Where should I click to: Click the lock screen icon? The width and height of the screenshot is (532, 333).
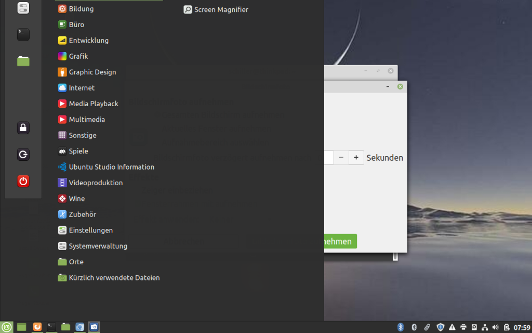click(23, 127)
